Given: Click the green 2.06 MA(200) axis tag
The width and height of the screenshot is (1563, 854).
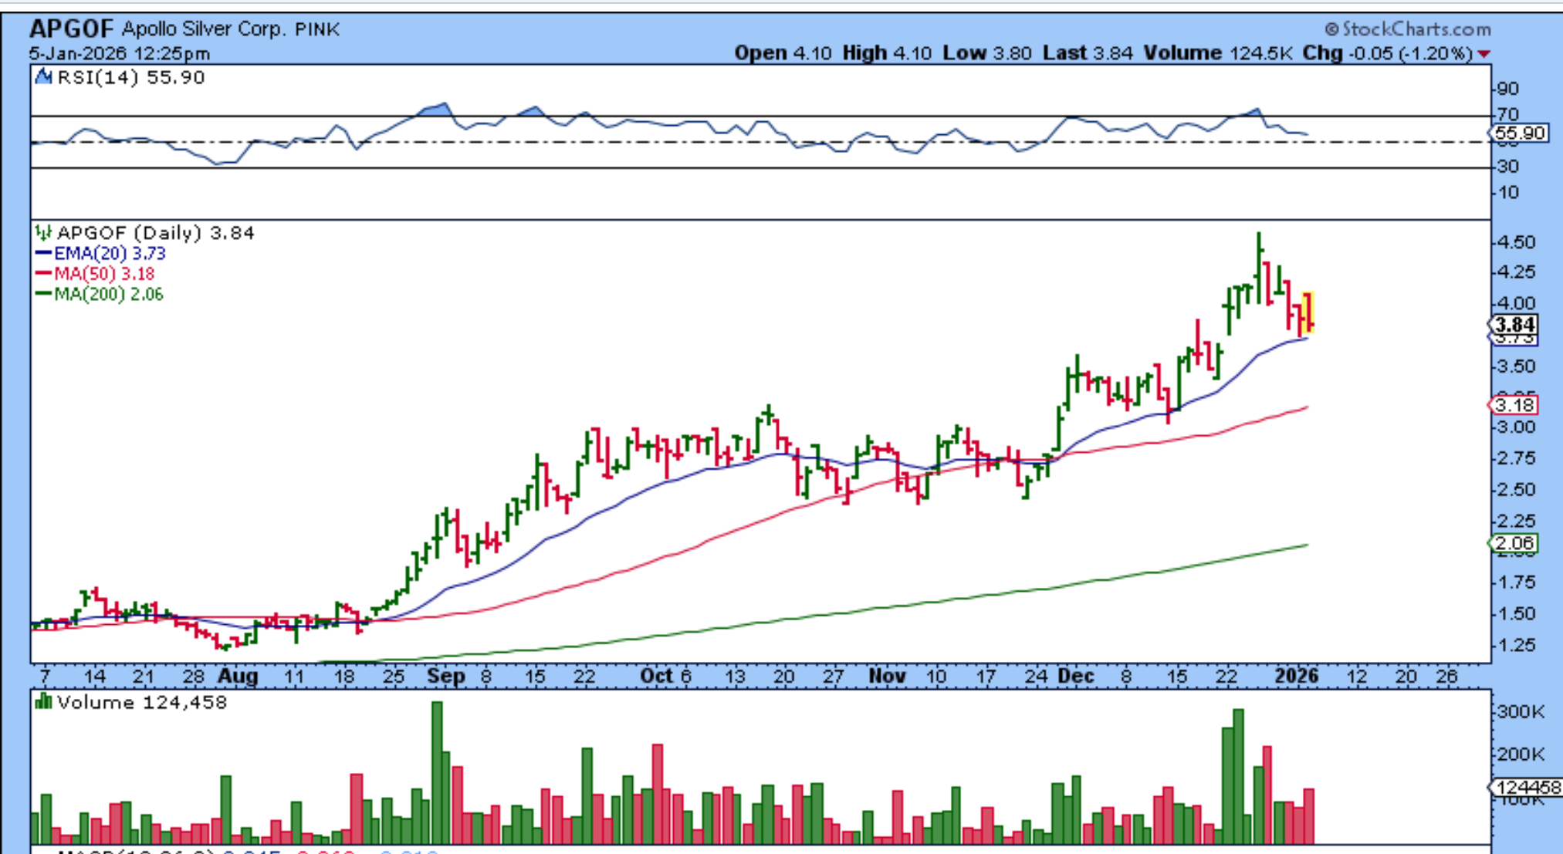Looking at the screenshot, I should pyautogui.click(x=1514, y=543).
